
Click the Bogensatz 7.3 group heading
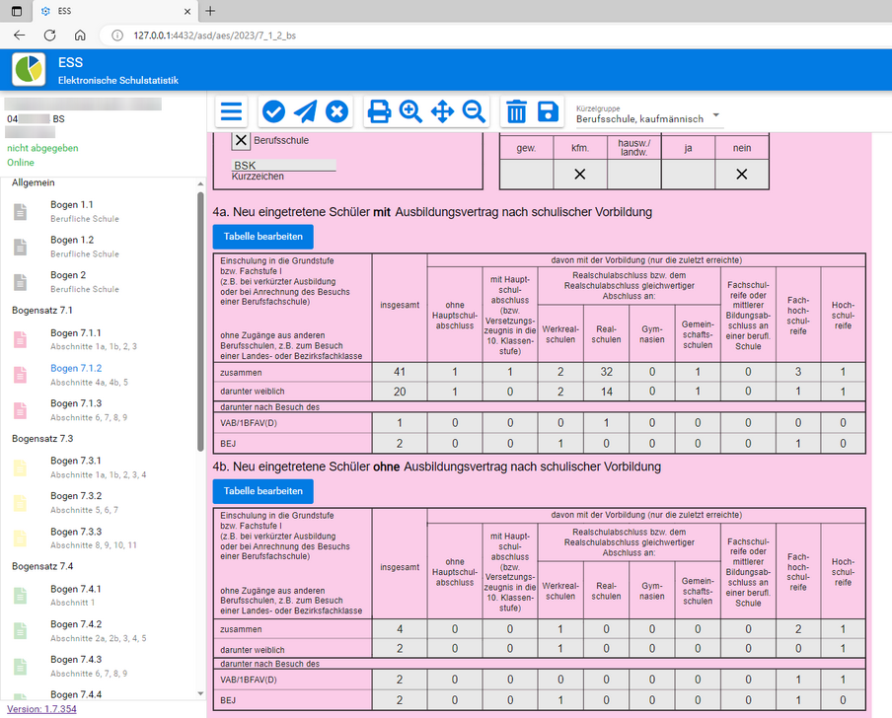[42, 439]
